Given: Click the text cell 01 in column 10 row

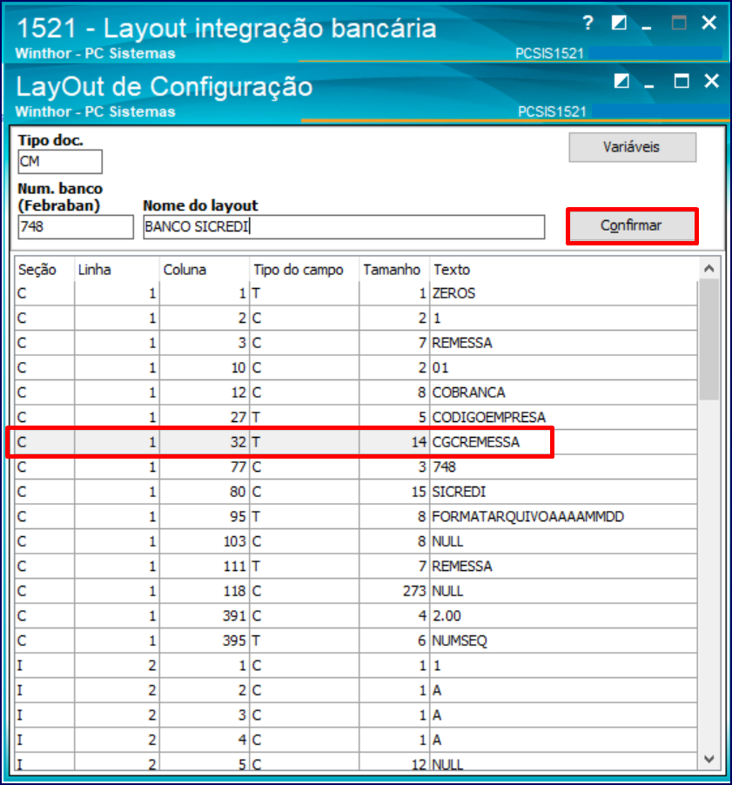Looking at the screenshot, I should tap(563, 368).
